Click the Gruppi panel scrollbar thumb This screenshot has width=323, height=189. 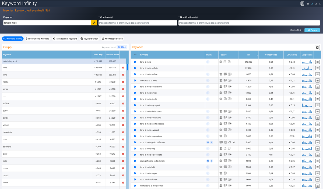pyautogui.click(x=127, y=67)
